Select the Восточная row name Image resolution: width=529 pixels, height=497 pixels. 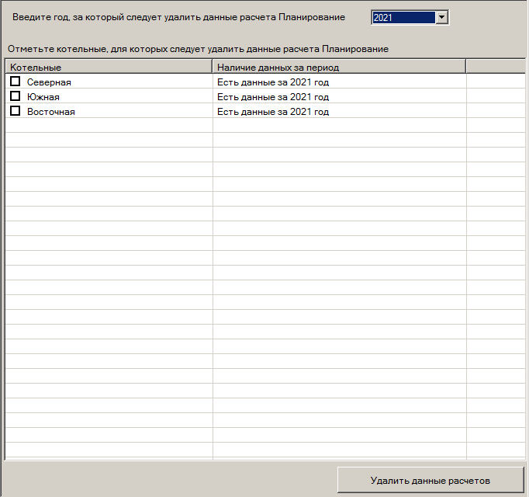pos(51,112)
